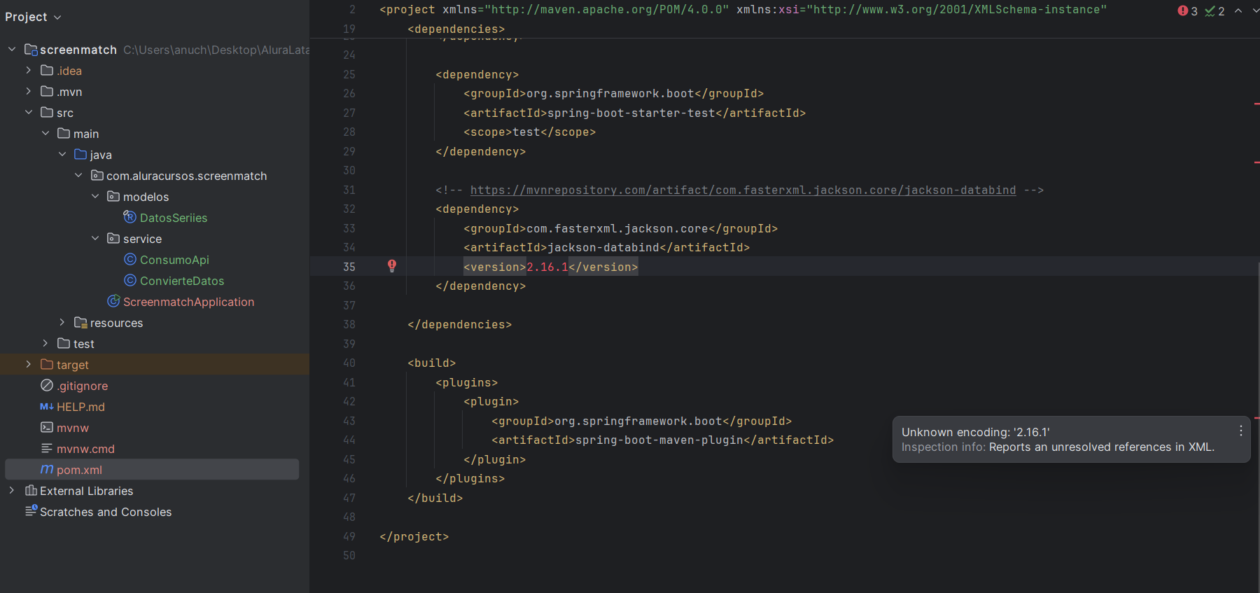Click the pom.xml Maven icon
Screen dimensions: 1260x593
tap(47, 469)
